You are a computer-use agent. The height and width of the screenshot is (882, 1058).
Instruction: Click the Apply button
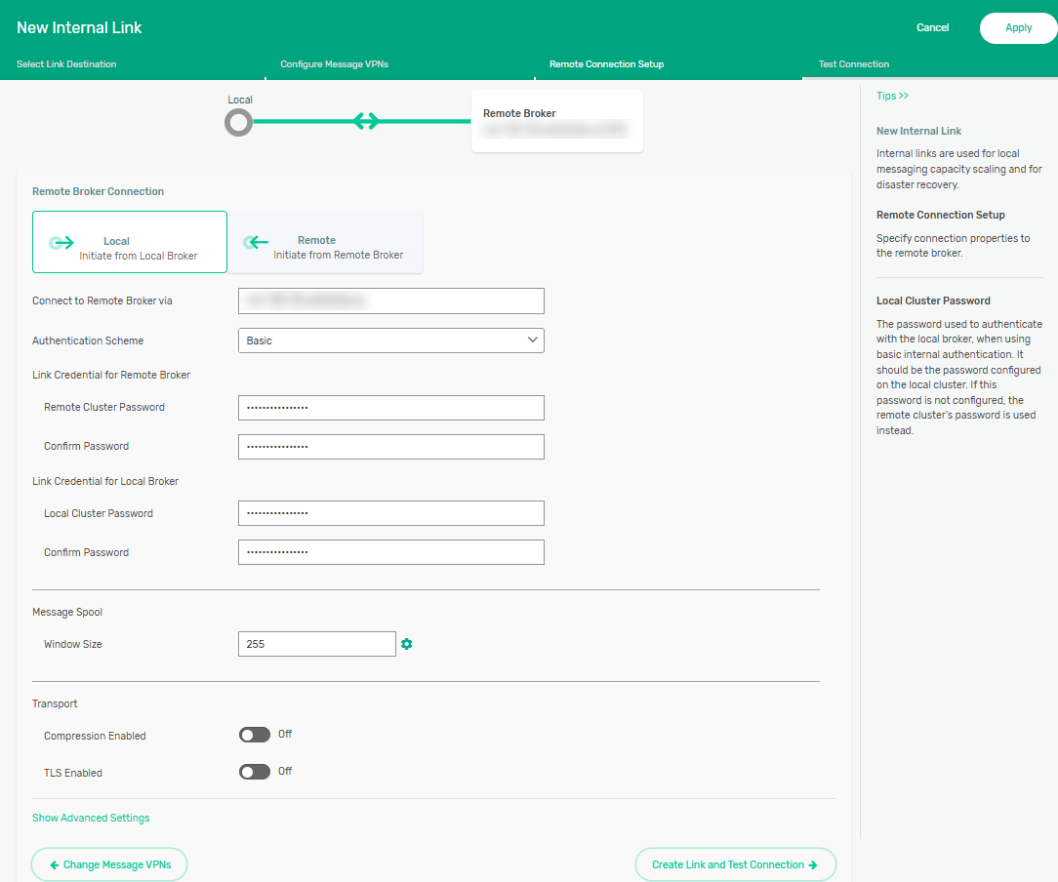(x=1018, y=28)
